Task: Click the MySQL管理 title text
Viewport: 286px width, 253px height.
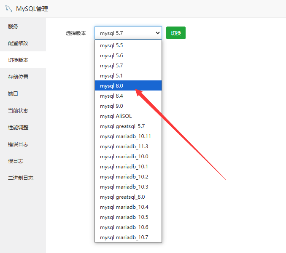Action: (x=32, y=9)
